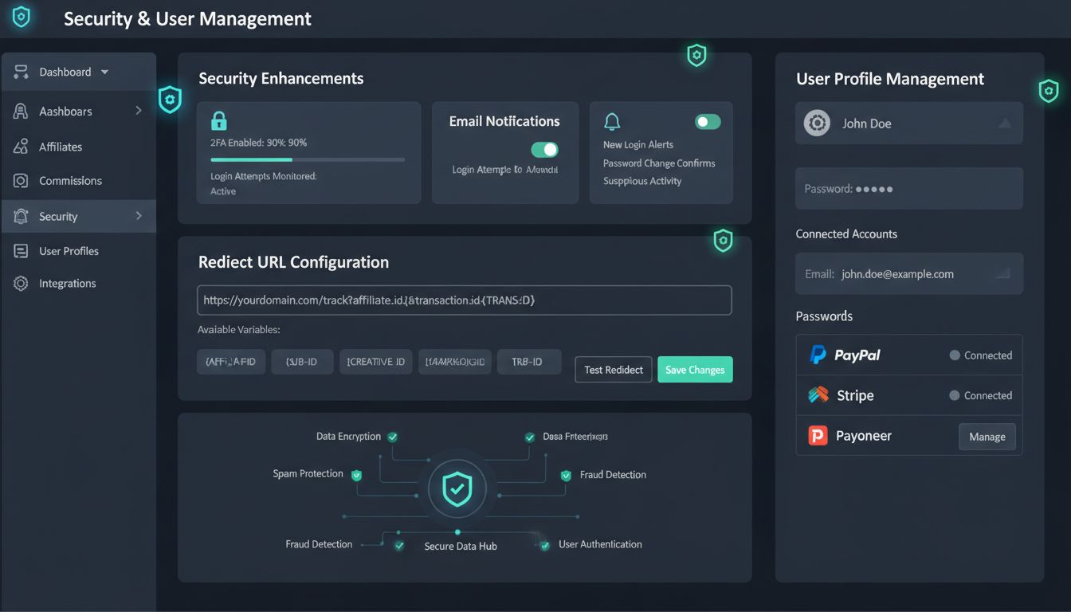Toggle the Data Encryption checkmark
Viewport: 1071px width, 612px height.
(392, 437)
